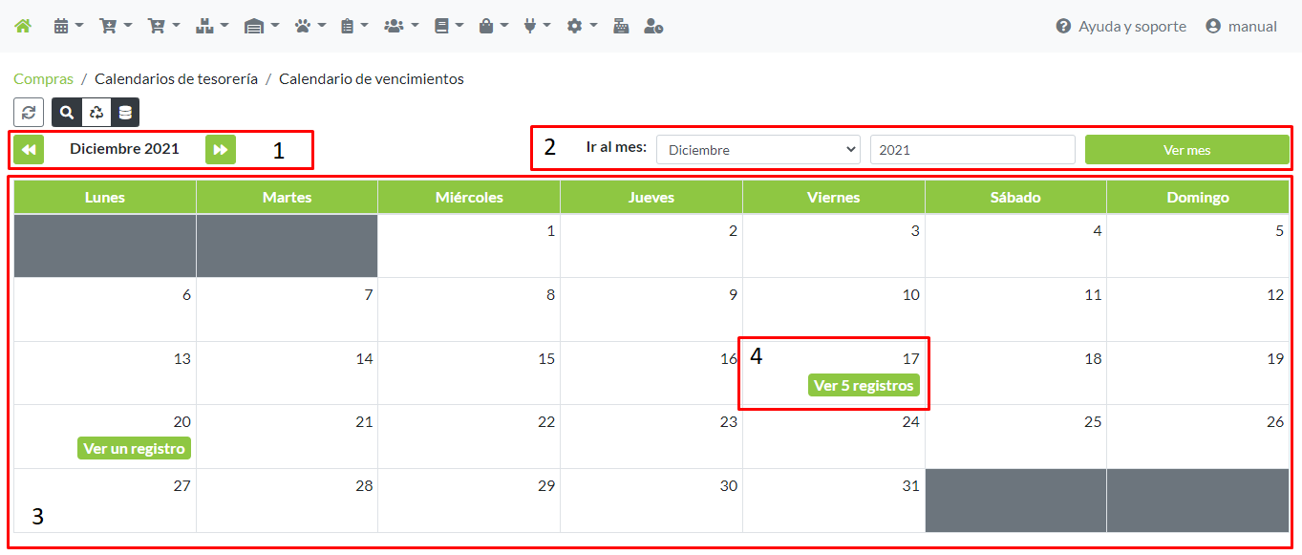The image size is (1302, 555).
Task: Advance to next month with double-right arrow
Action: coord(221,149)
